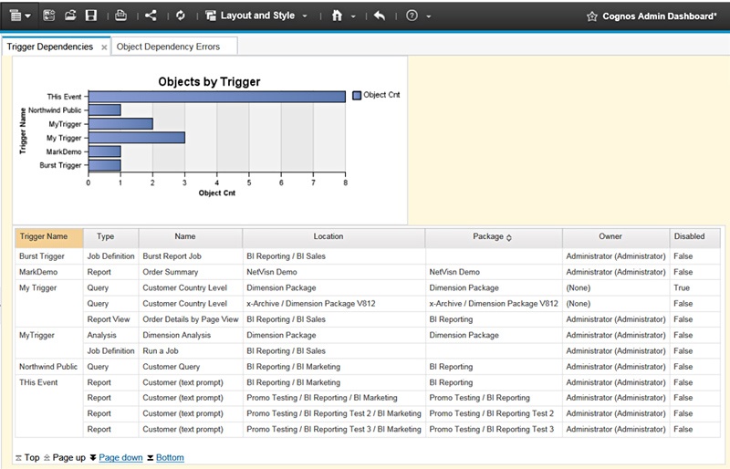Click the Page up navigation text
This screenshot has height=469, width=730.
tap(69, 457)
